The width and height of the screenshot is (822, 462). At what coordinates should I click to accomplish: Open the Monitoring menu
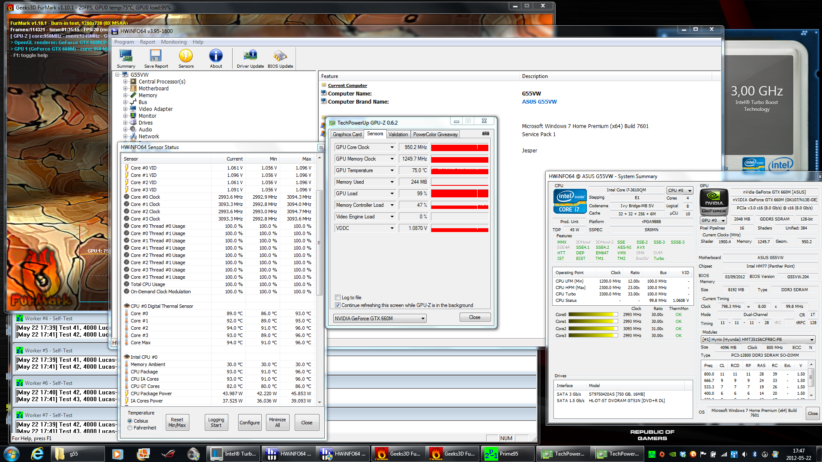(x=173, y=42)
